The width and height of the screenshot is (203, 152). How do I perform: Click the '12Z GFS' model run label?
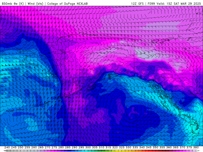[137, 4]
